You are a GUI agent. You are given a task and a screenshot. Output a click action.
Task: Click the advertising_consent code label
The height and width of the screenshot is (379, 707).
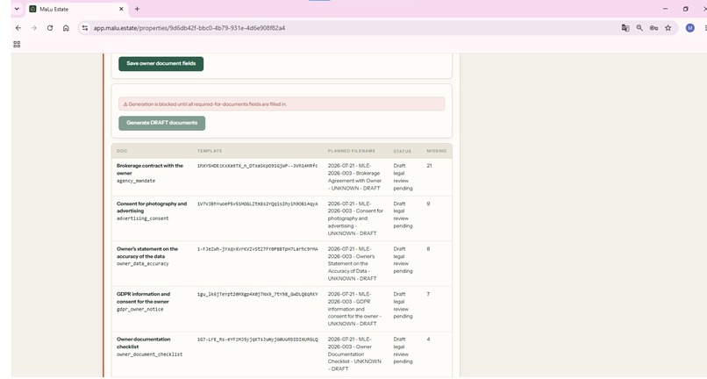142,218
